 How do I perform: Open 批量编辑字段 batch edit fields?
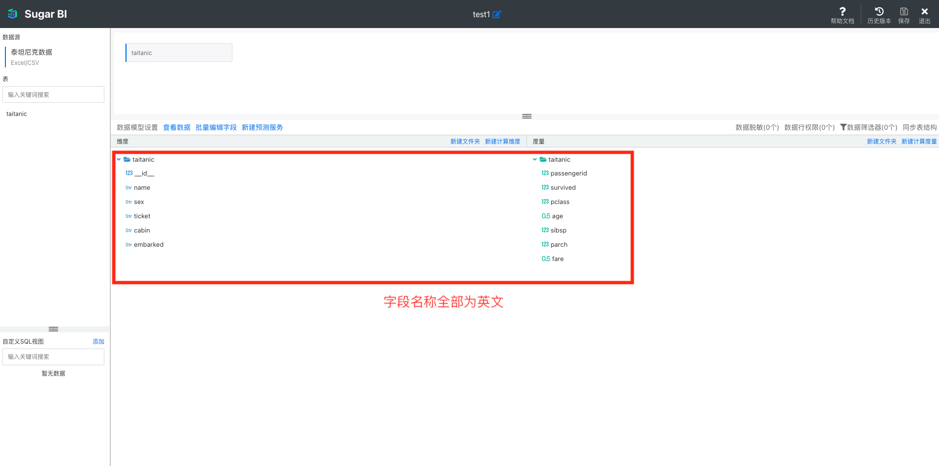216,127
